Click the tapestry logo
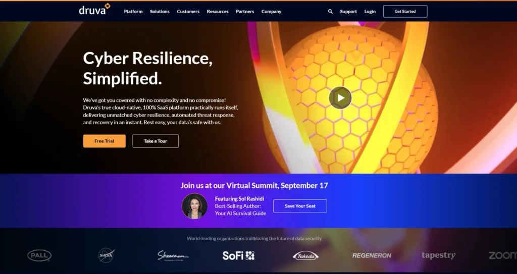 coord(438,255)
